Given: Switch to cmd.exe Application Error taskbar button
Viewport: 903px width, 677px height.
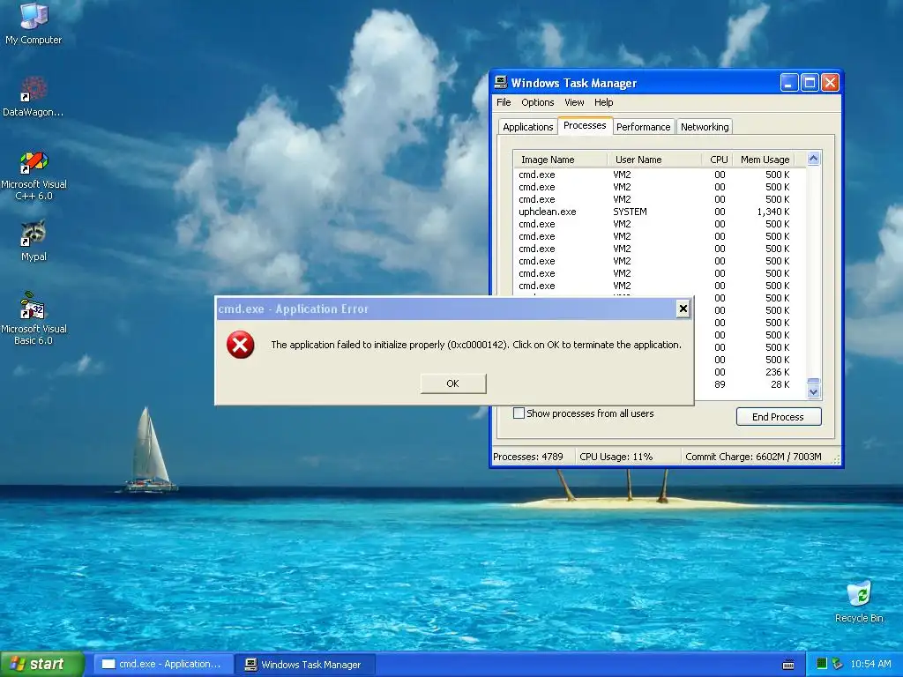Looking at the screenshot, I should pyautogui.click(x=163, y=665).
